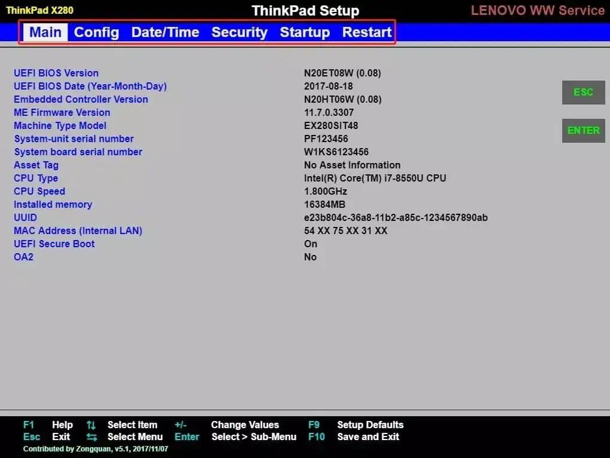Click the LENOVO WW Service label
The height and width of the screenshot is (458, 610).
tap(538, 11)
